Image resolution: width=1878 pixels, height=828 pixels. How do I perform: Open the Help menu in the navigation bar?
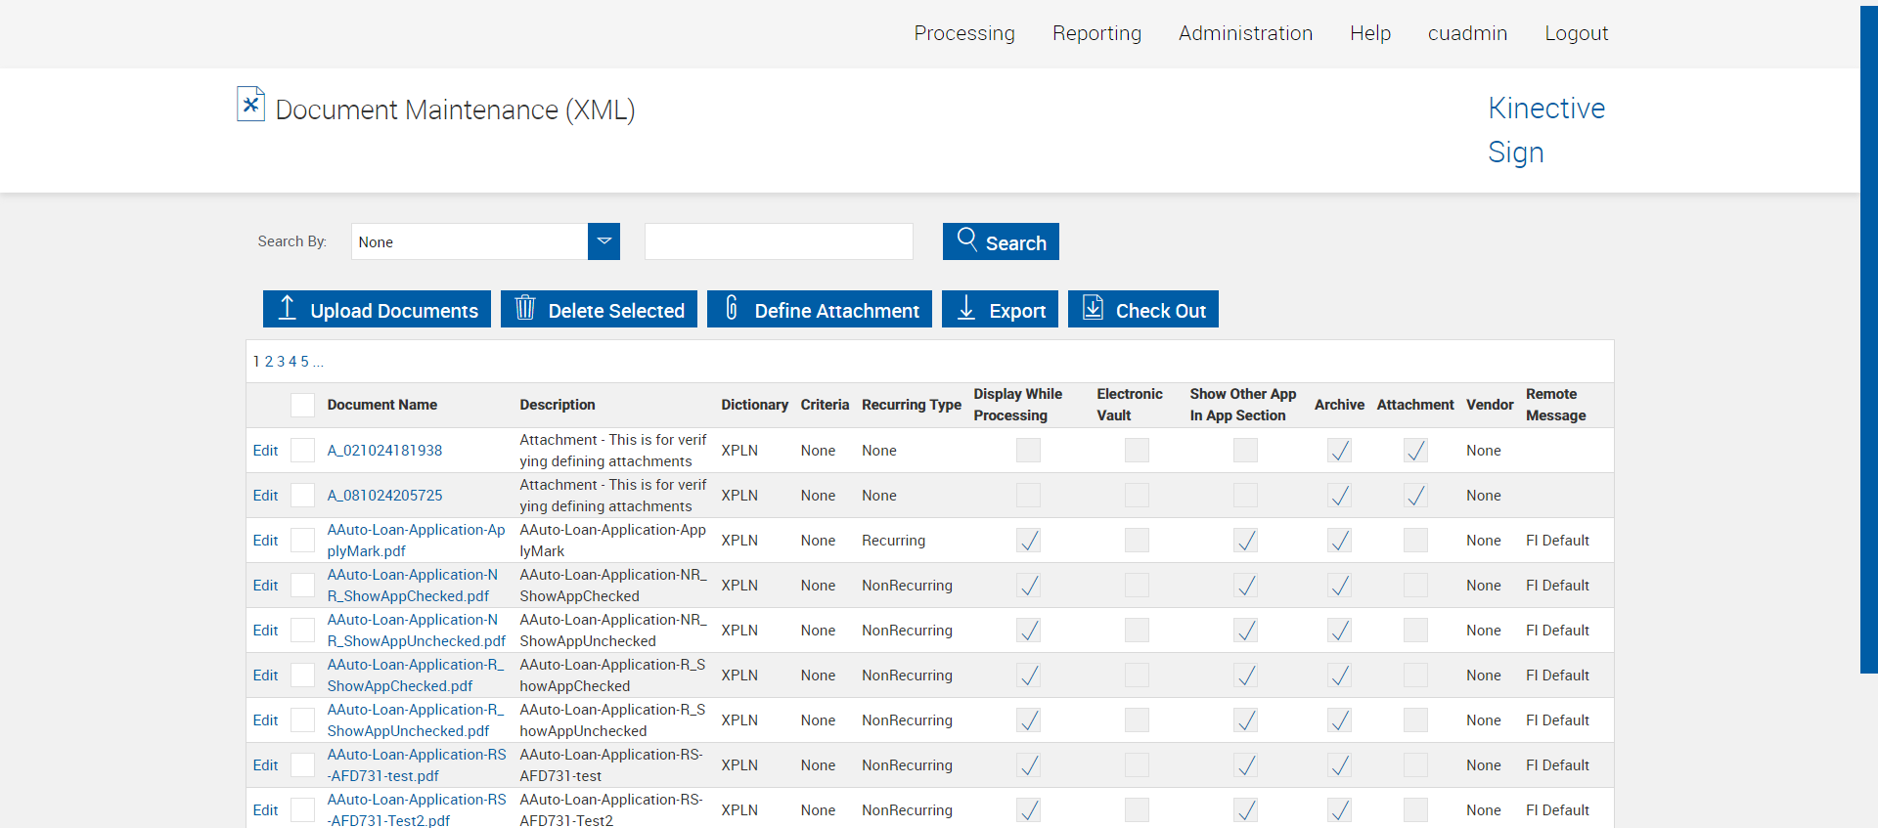point(1369,33)
